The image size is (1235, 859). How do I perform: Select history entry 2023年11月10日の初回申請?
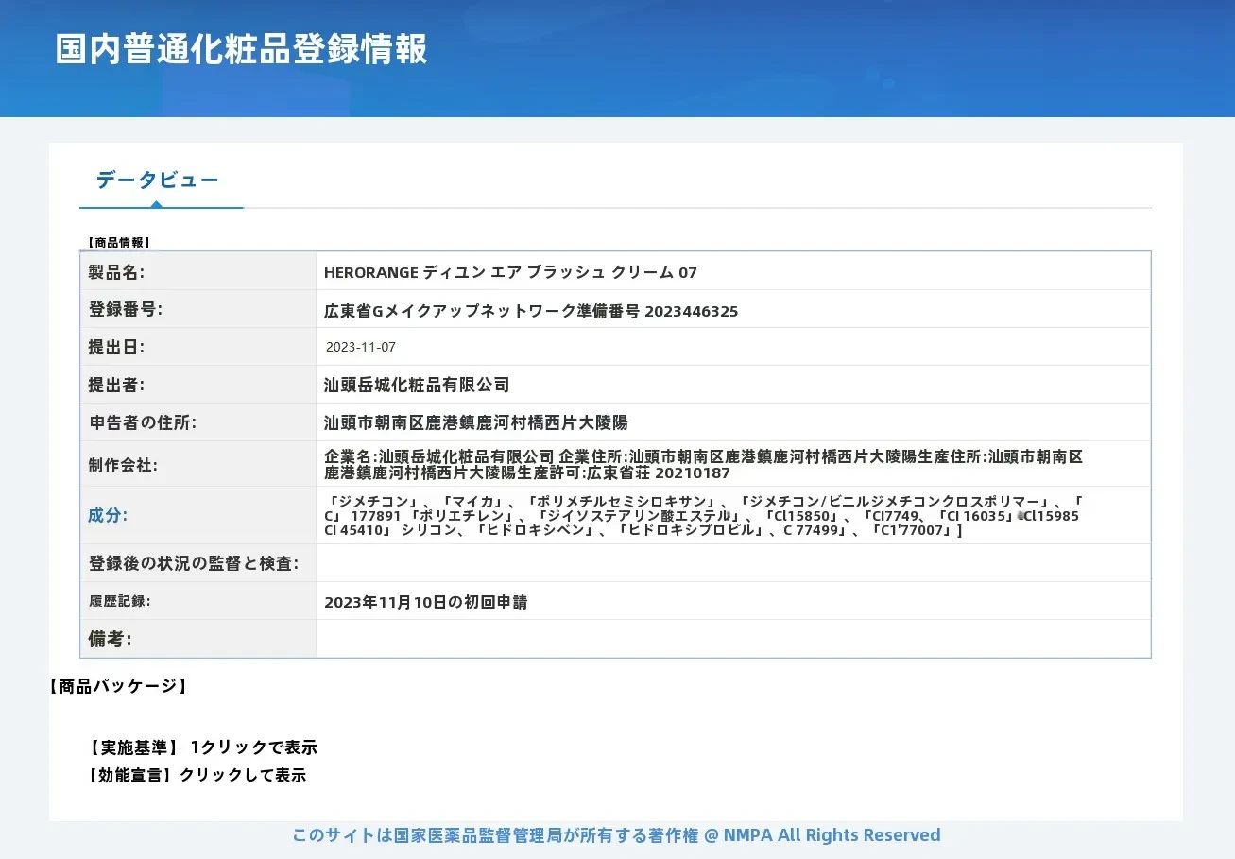(426, 602)
